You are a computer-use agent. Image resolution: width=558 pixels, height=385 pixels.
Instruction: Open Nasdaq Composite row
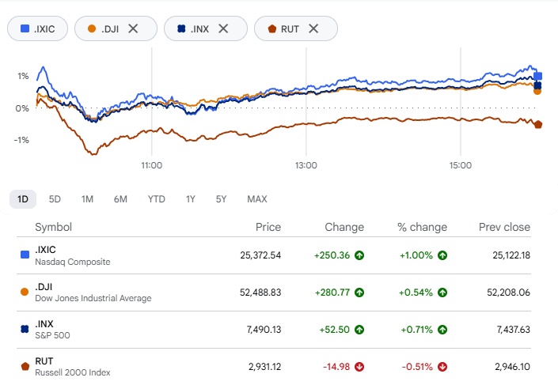[274, 255]
